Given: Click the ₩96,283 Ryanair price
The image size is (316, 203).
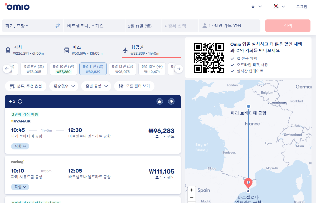Looking at the screenshot, I should (161, 131).
